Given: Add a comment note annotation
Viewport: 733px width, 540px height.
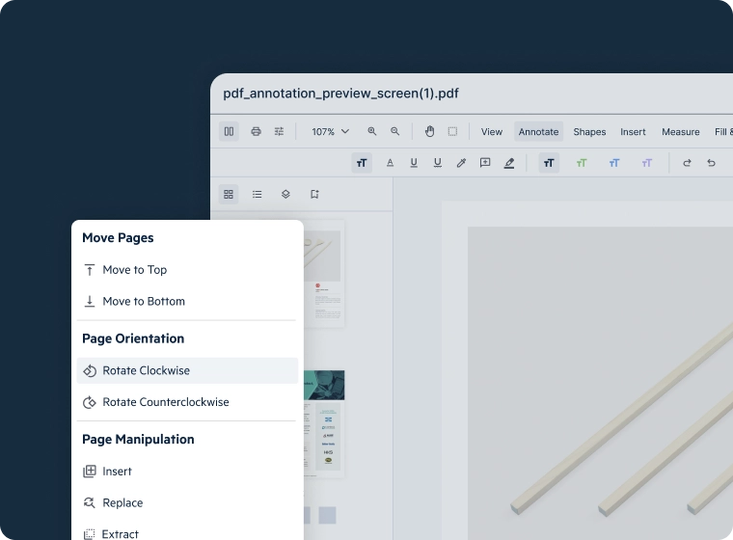Looking at the screenshot, I should pos(485,163).
